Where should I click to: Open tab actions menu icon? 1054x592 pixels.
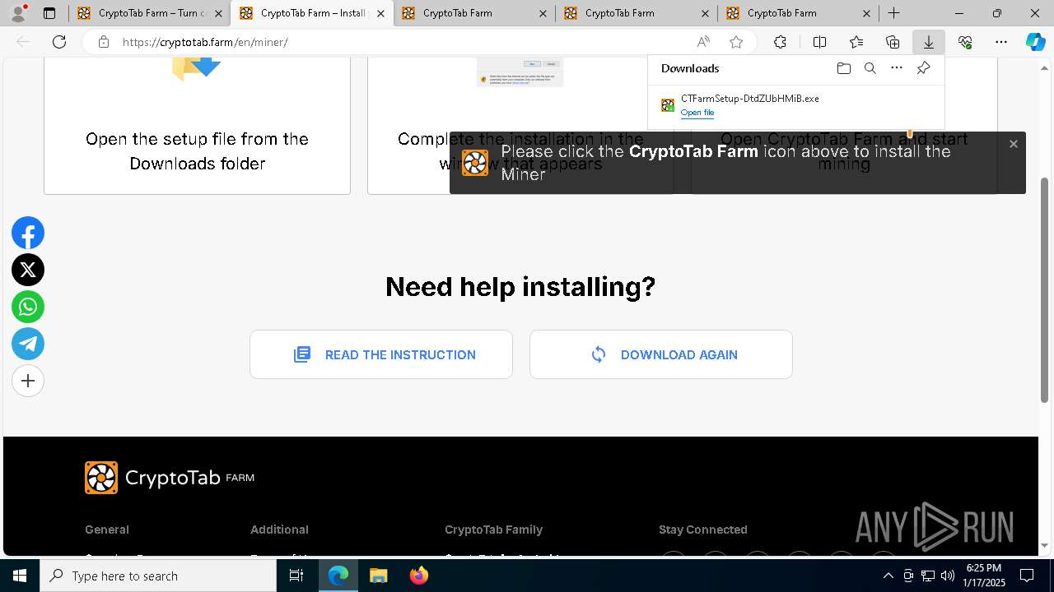pyautogui.click(x=49, y=13)
